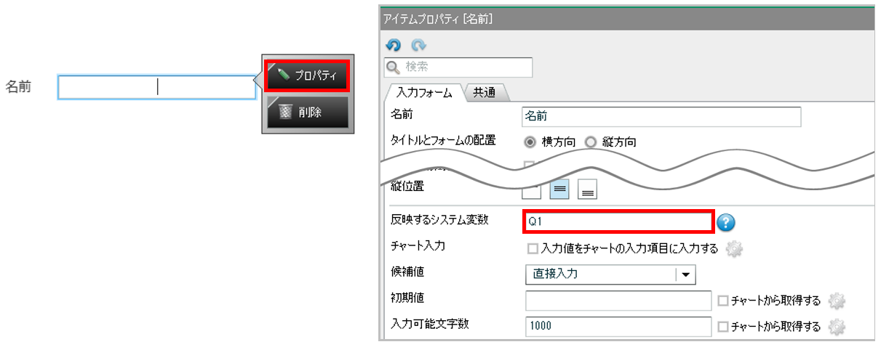The image size is (881, 363).
Task: Select 縦方向 radio button
Action: [590, 142]
